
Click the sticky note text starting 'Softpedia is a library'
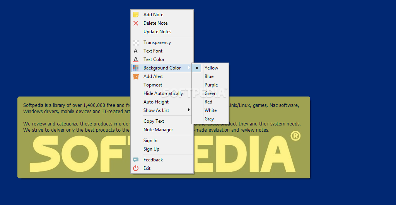tap(77, 105)
